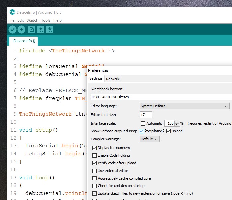Open the Compiler warnings dropdown
Viewport: 232px width, 200px height.
[150, 139]
